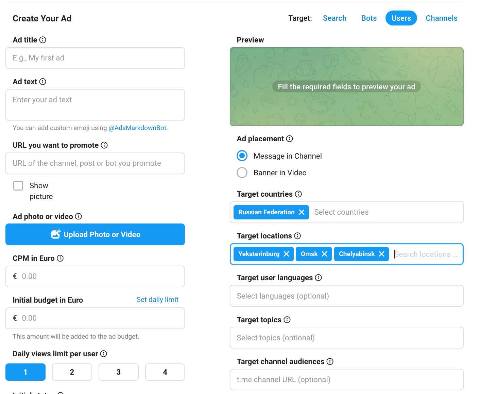Open info tooltip for URL you want to promote
This screenshot has width=480, height=394.
104,145
